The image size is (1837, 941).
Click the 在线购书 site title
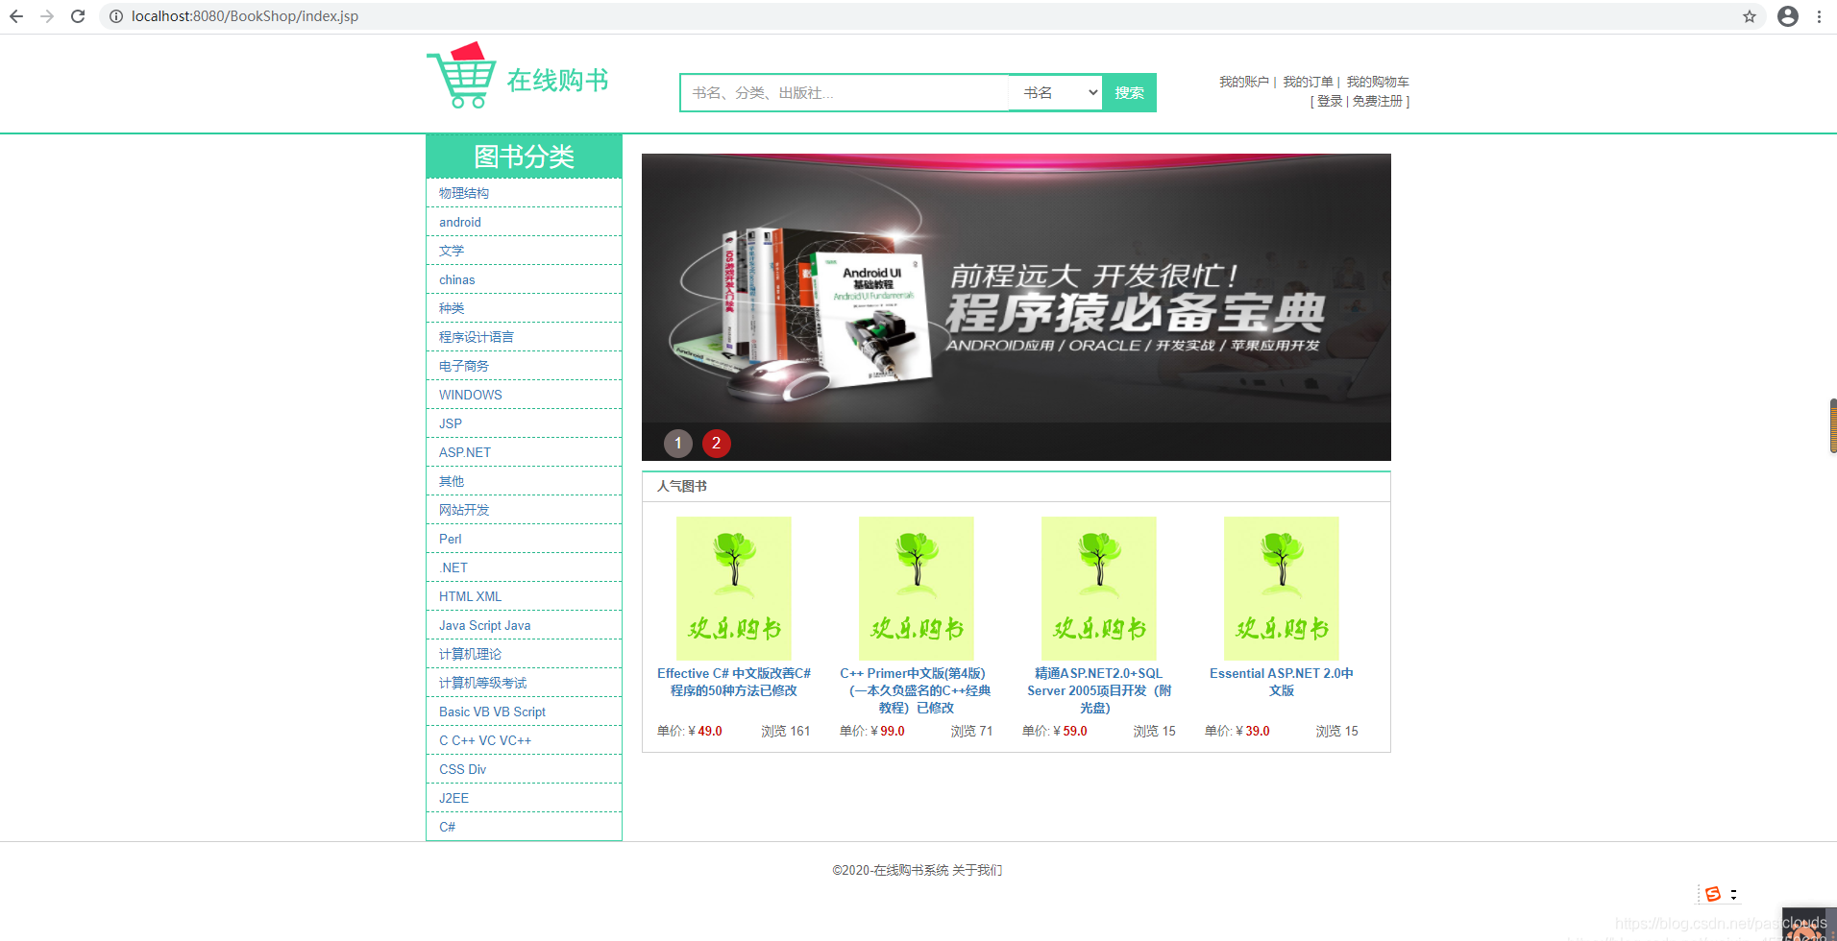coord(558,80)
